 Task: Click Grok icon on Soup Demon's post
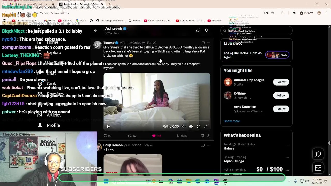coord(203,145)
